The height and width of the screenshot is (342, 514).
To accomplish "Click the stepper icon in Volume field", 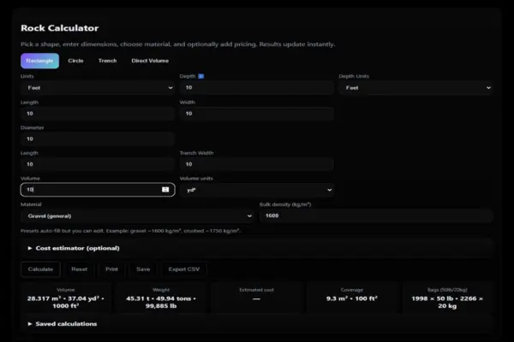I will (x=164, y=189).
